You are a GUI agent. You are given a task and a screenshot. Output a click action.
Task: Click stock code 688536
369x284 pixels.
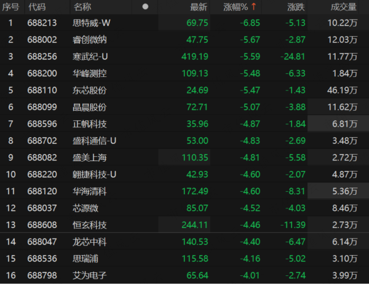42,259
